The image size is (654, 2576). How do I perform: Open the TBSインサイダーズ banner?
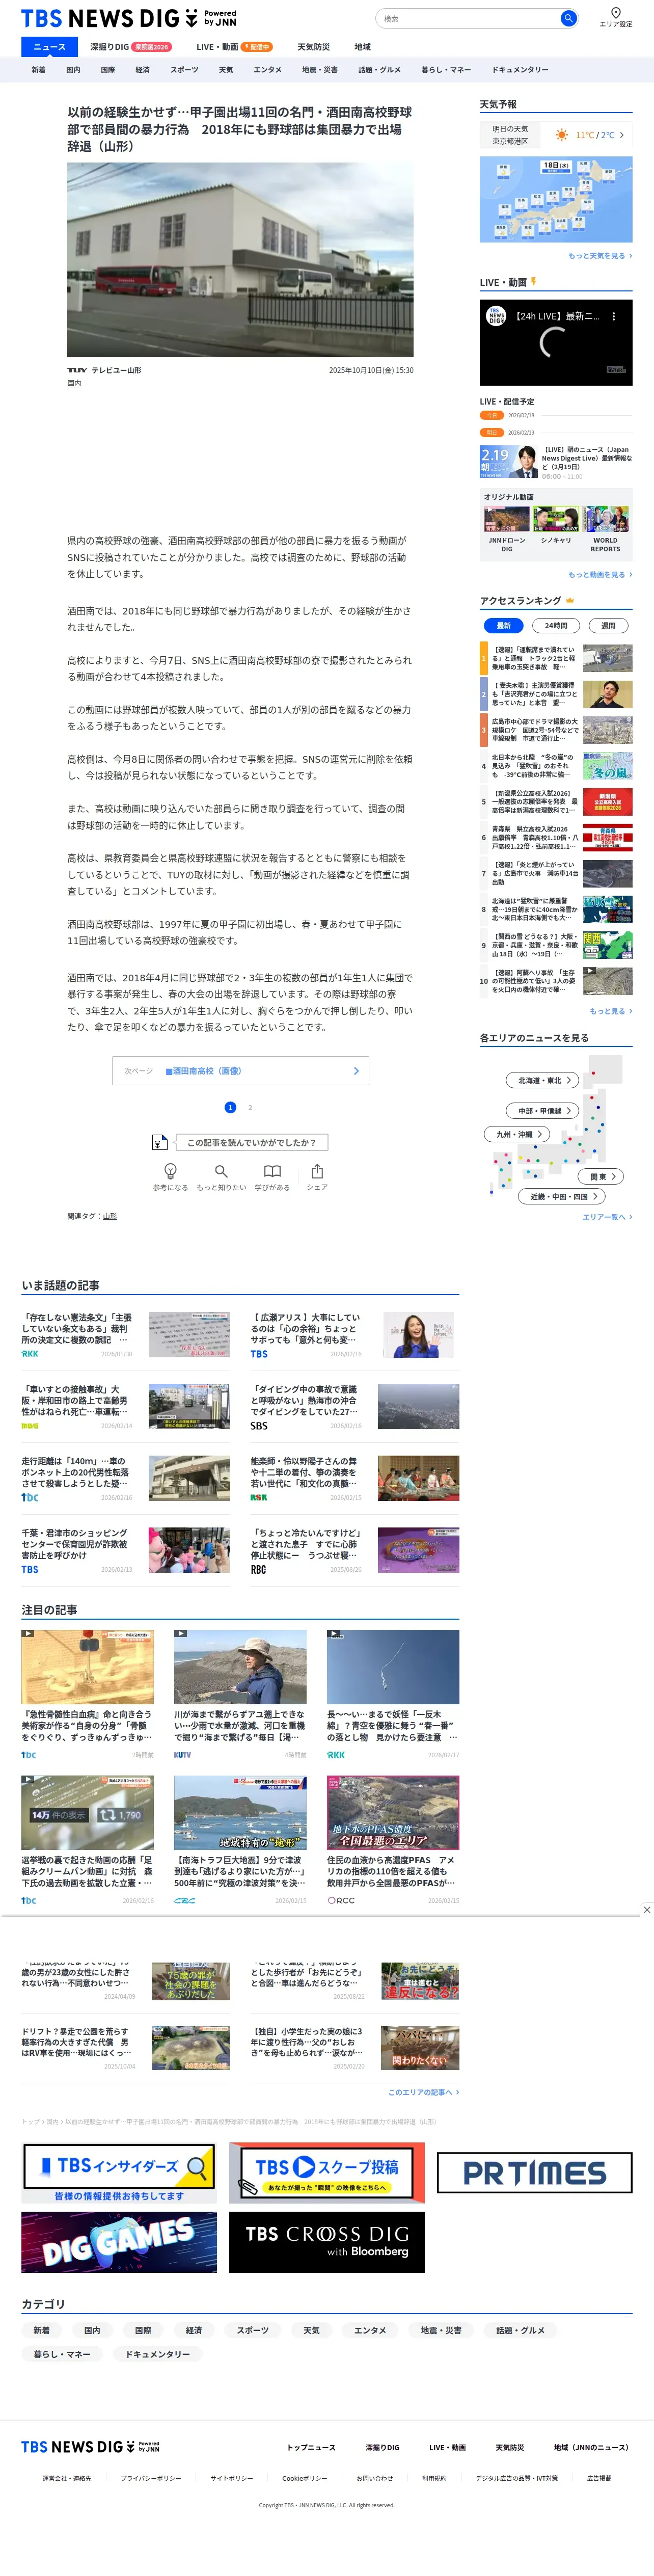pos(119,2173)
